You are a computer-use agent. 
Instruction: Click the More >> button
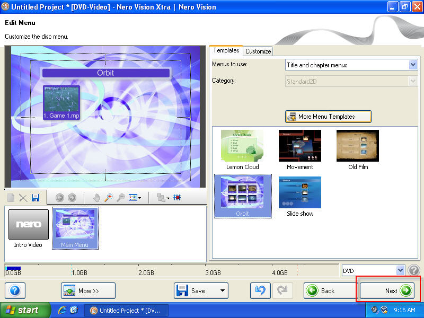88,290
